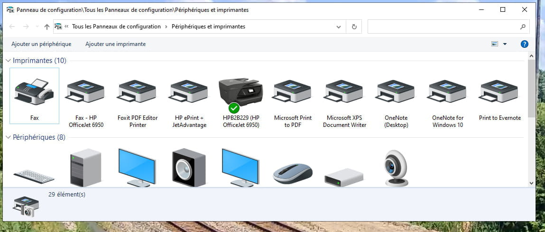Click the 29 élément(s) status text
545x232 pixels.
tap(67, 195)
